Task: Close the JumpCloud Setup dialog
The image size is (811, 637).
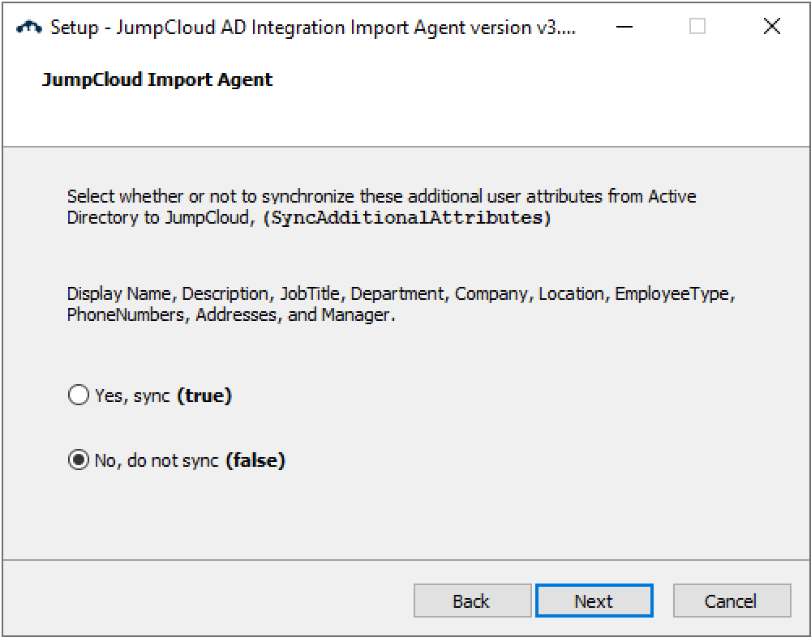Action: (772, 27)
